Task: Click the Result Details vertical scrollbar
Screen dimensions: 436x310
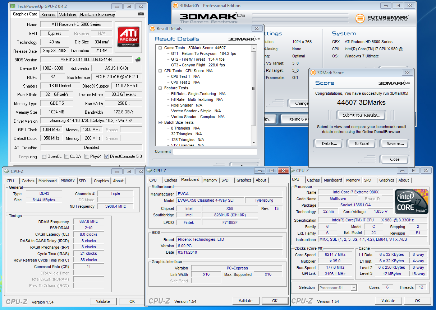Action: coord(254,88)
